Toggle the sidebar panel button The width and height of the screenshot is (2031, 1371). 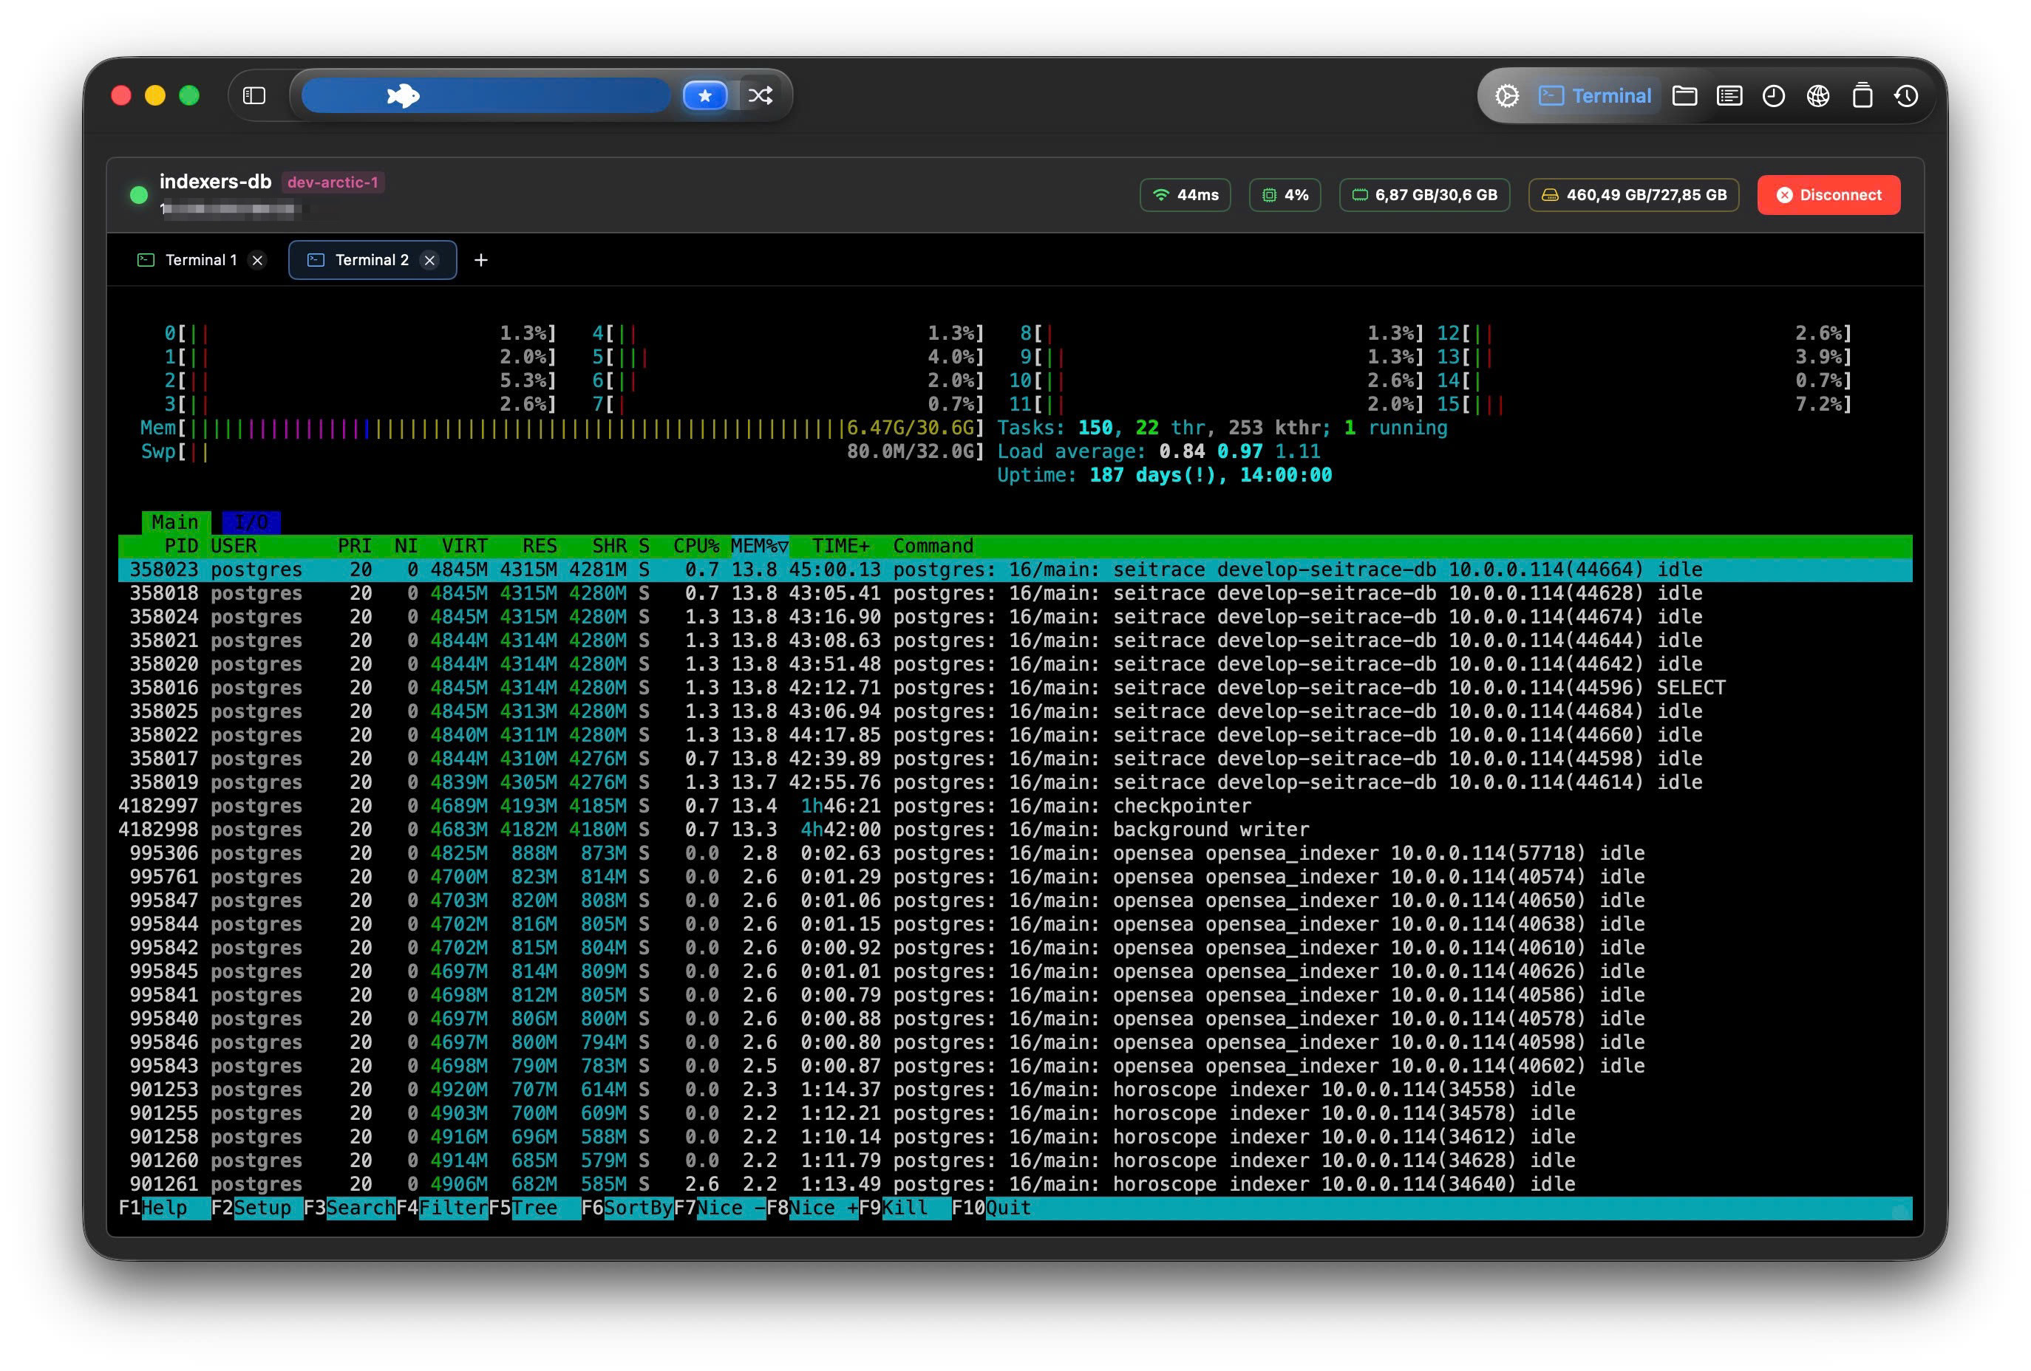[x=254, y=95]
